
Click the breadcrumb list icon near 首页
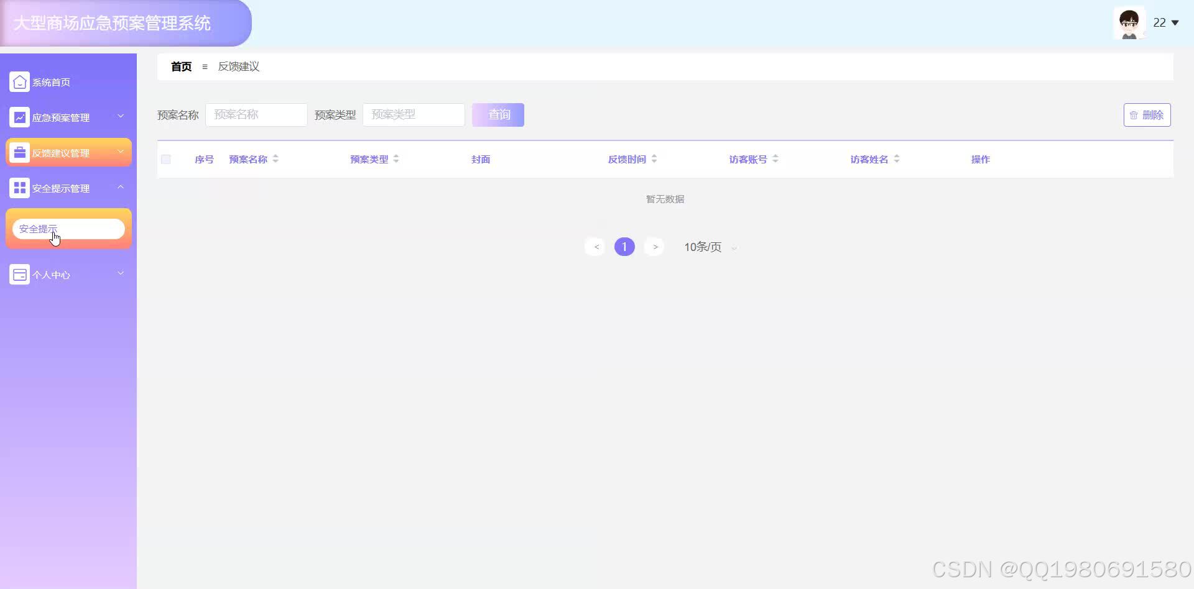(205, 66)
